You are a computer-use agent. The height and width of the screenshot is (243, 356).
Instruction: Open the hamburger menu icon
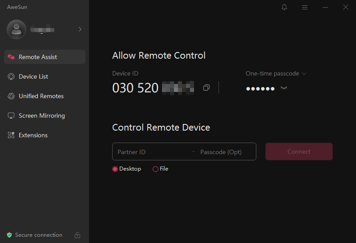tap(305, 7)
